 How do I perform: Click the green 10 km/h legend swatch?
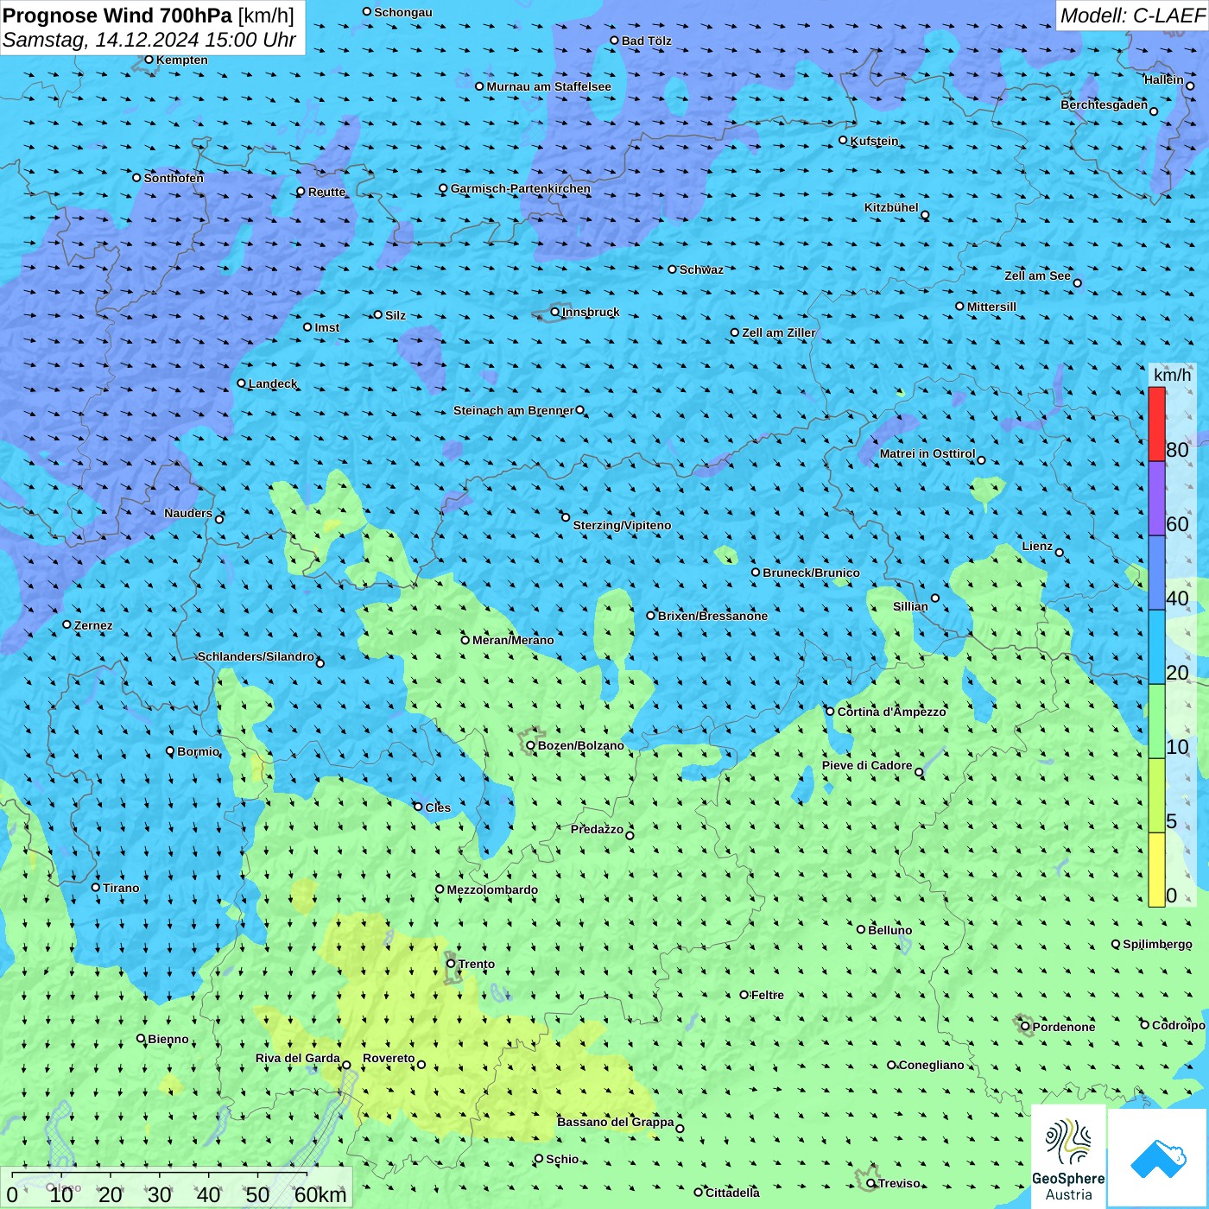(1156, 722)
